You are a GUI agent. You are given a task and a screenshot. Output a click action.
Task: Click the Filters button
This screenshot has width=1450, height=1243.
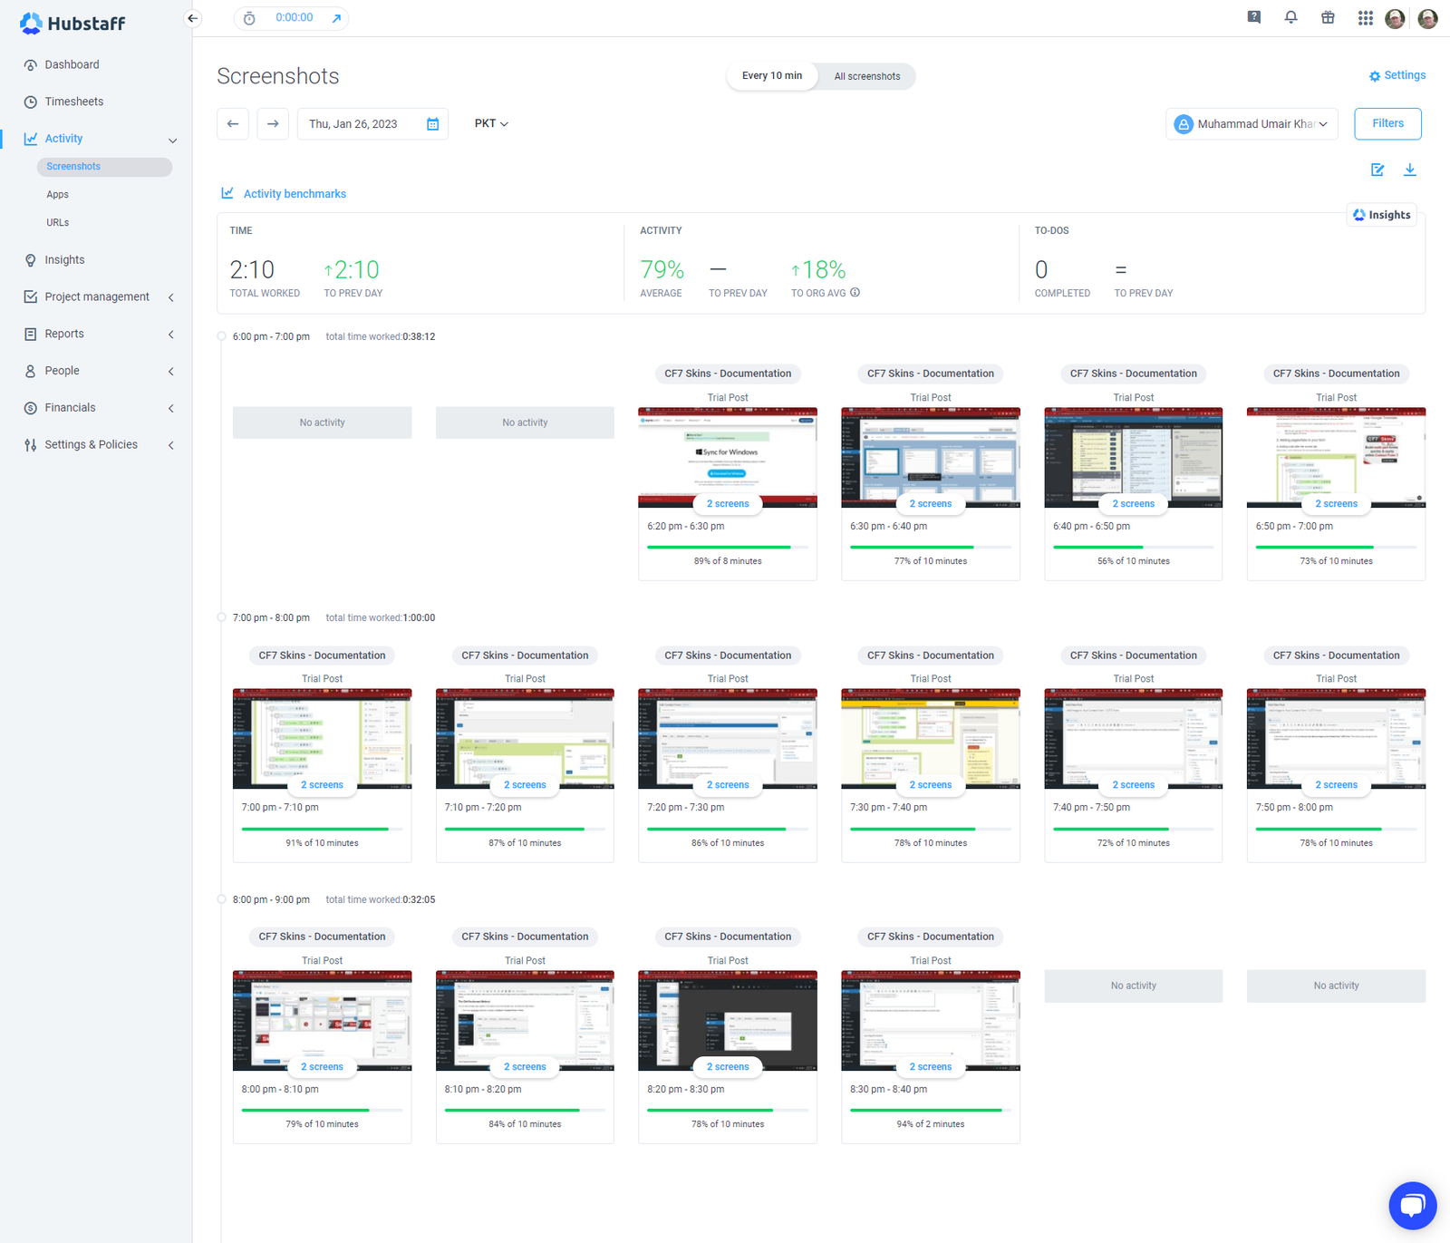click(1387, 124)
